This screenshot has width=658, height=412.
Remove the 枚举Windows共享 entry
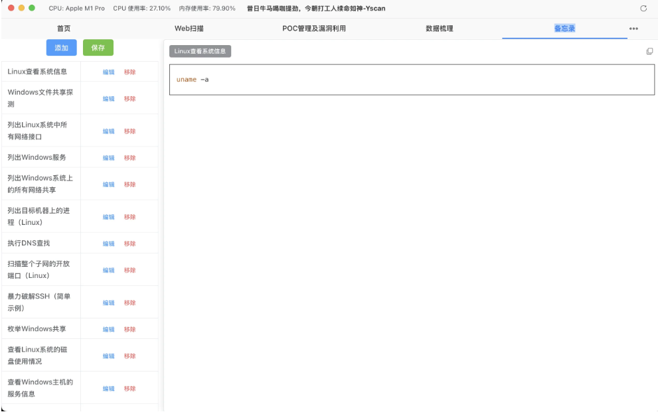129,330
